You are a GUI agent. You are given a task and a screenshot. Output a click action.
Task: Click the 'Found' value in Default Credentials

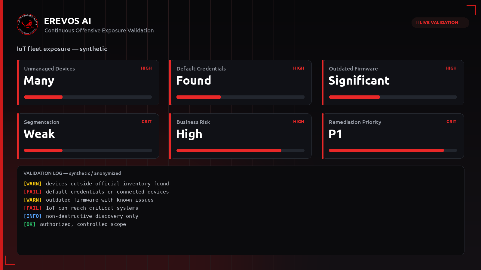tap(194, 80)
